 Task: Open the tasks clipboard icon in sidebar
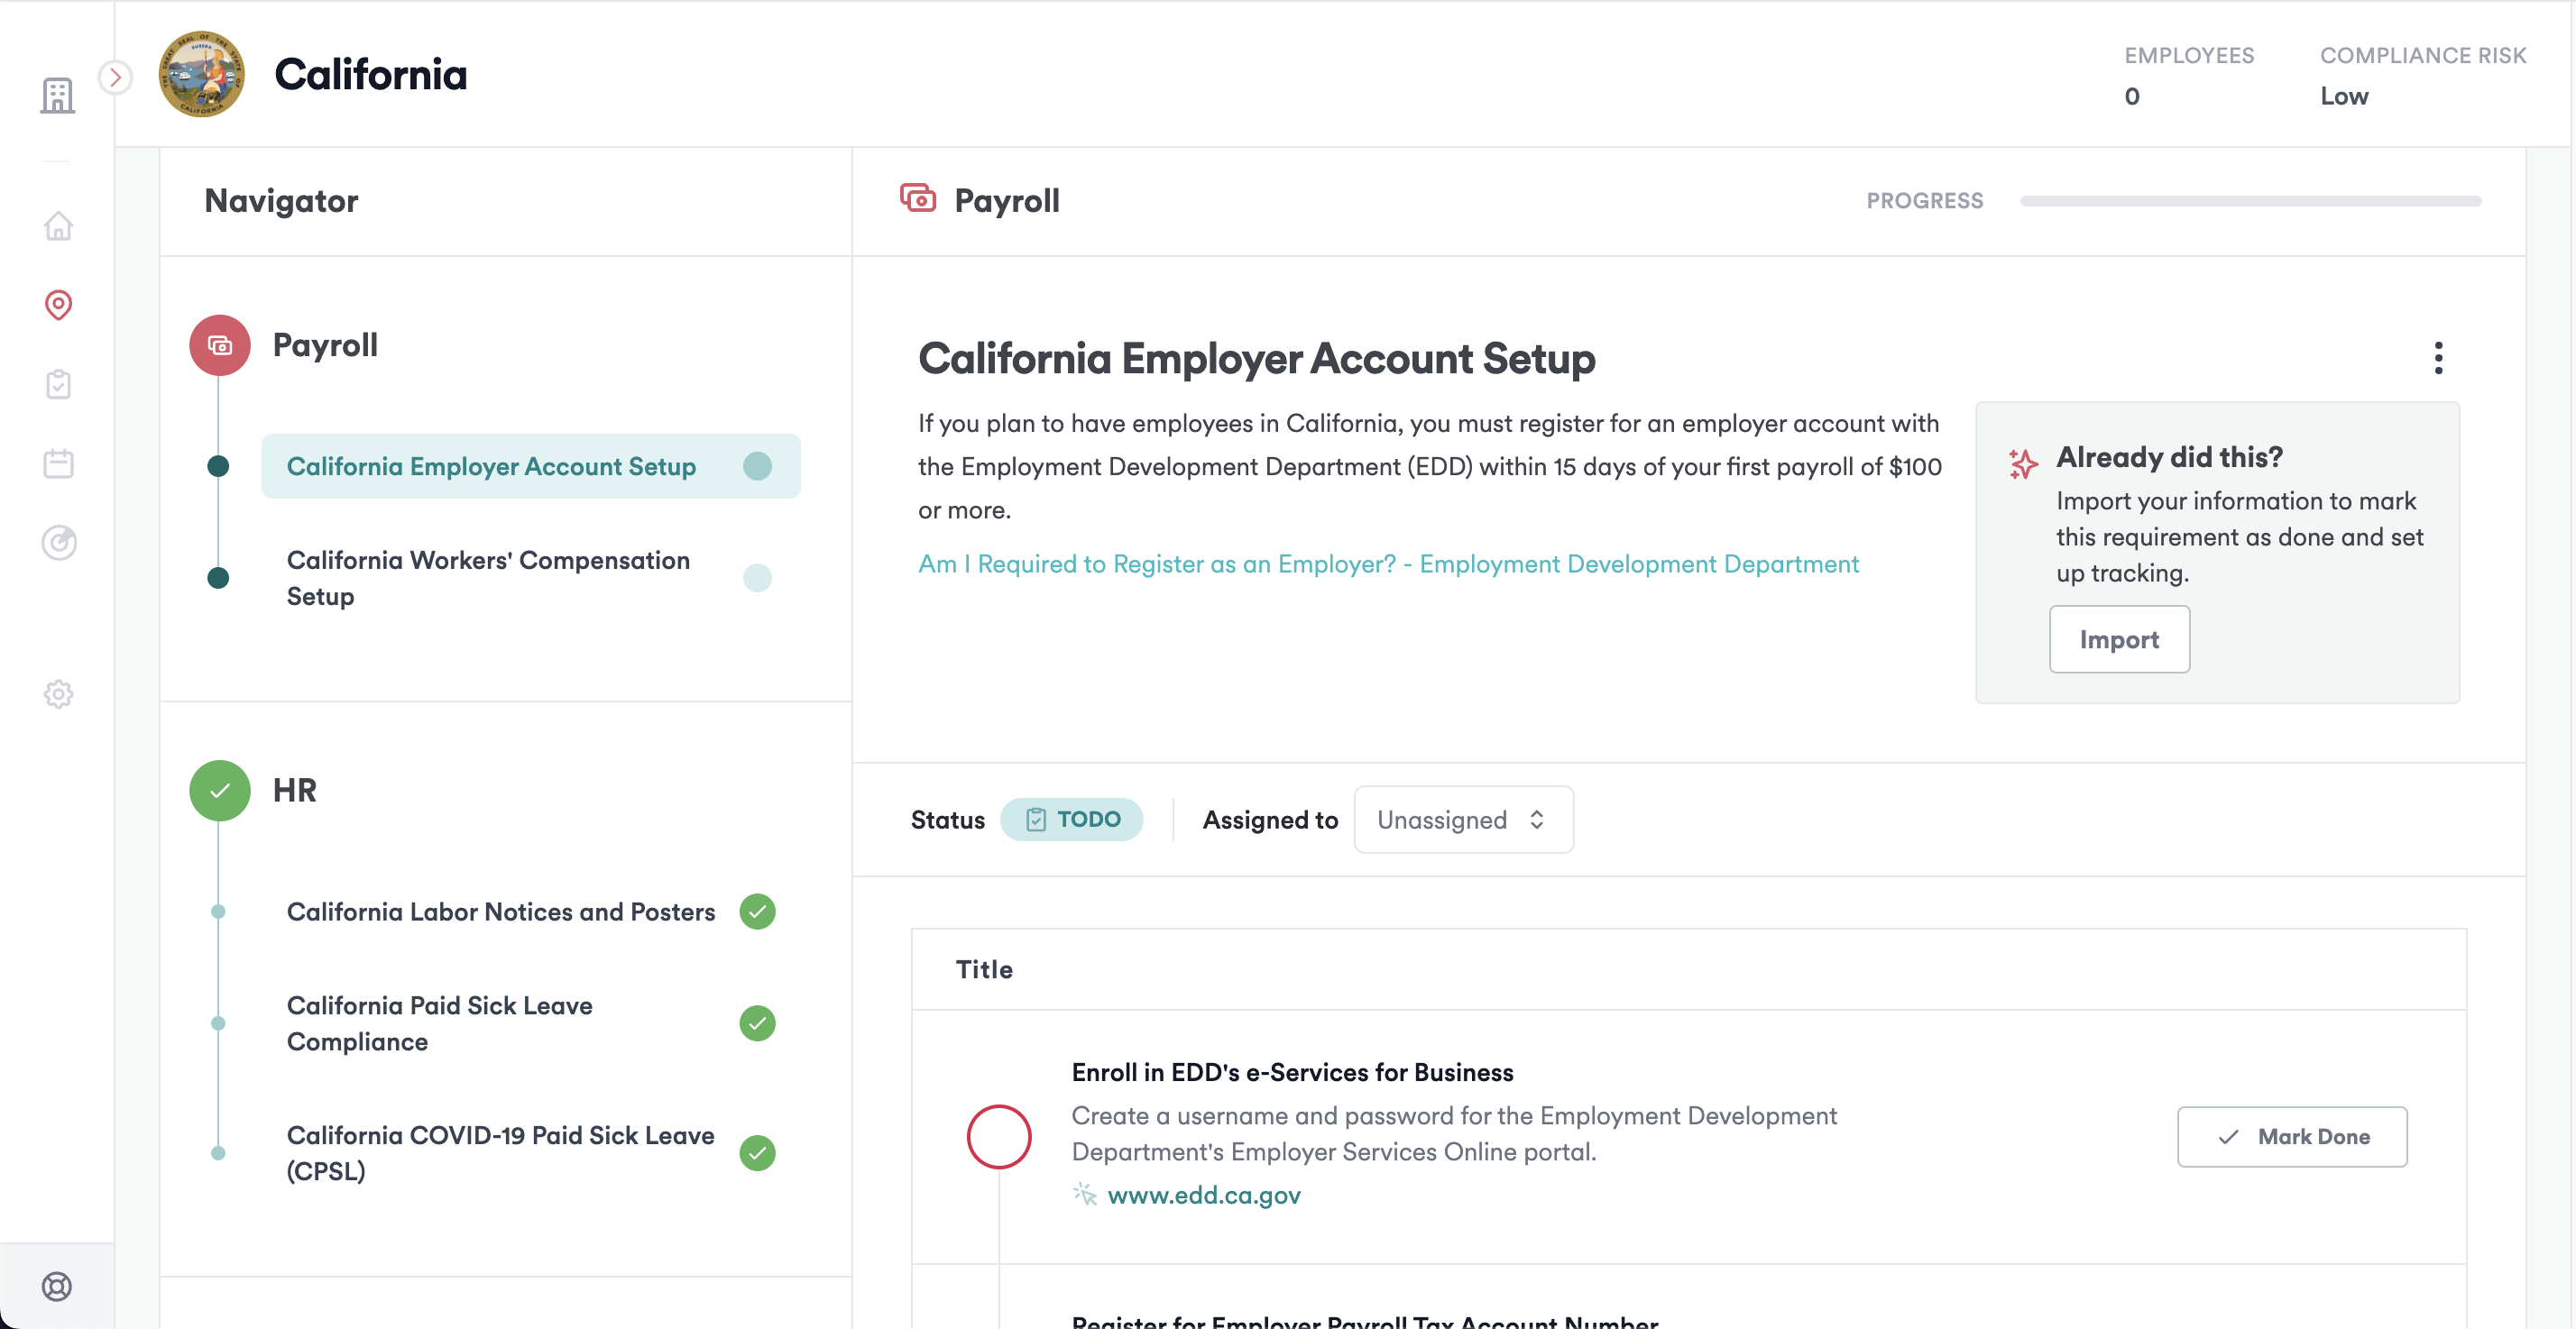[x=58, y=384]
